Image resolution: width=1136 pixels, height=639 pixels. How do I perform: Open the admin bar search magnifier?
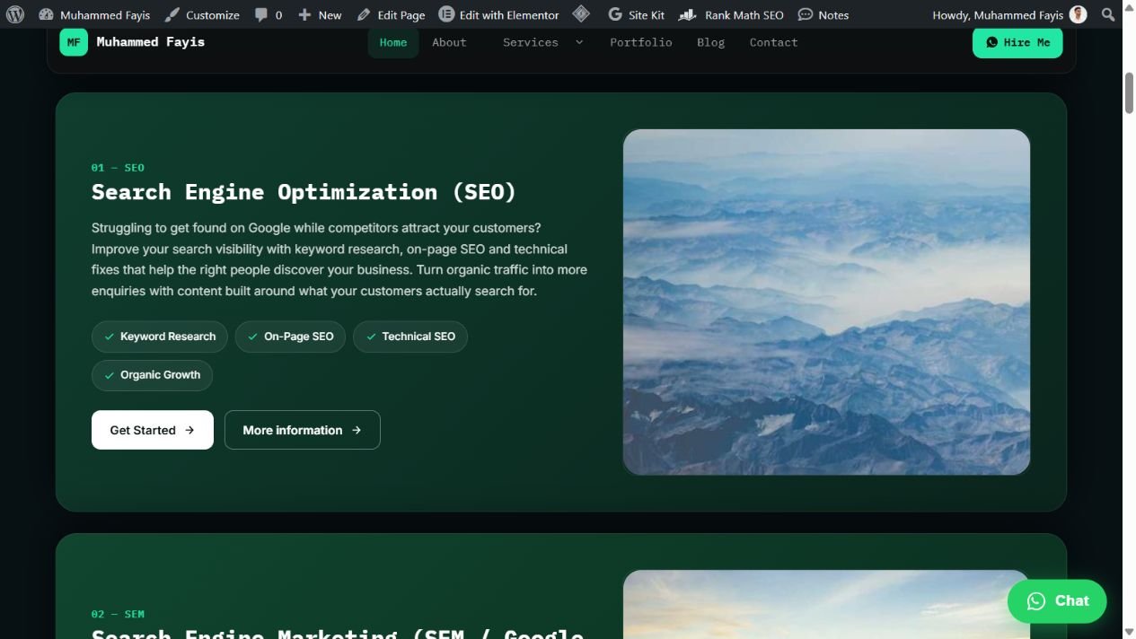click(x=1108, y=14)
